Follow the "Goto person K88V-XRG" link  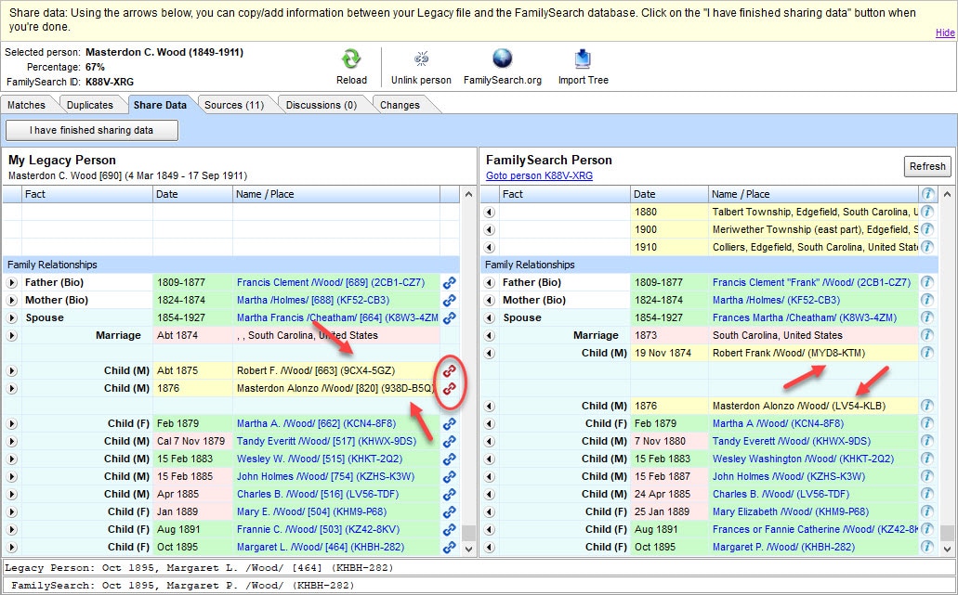(x=539, y=175)
